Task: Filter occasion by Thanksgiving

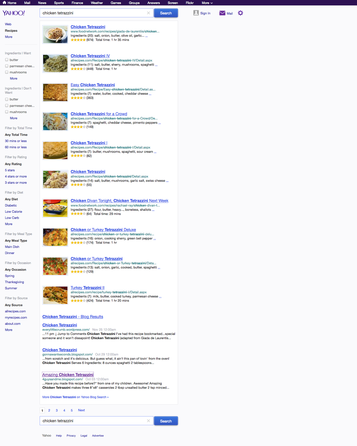Action: [x=14, y=282]
